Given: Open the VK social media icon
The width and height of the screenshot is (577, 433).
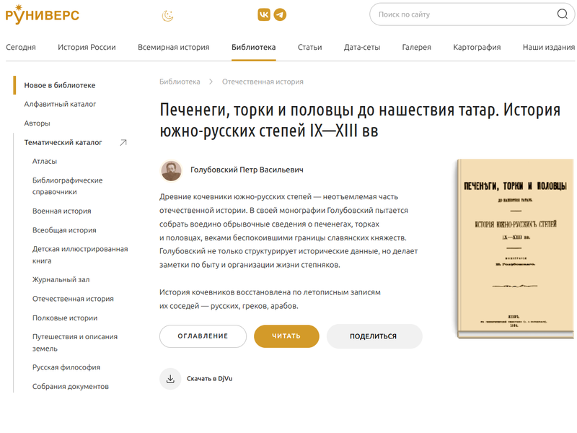Looking at the screenshot, I should coord(264,14).
